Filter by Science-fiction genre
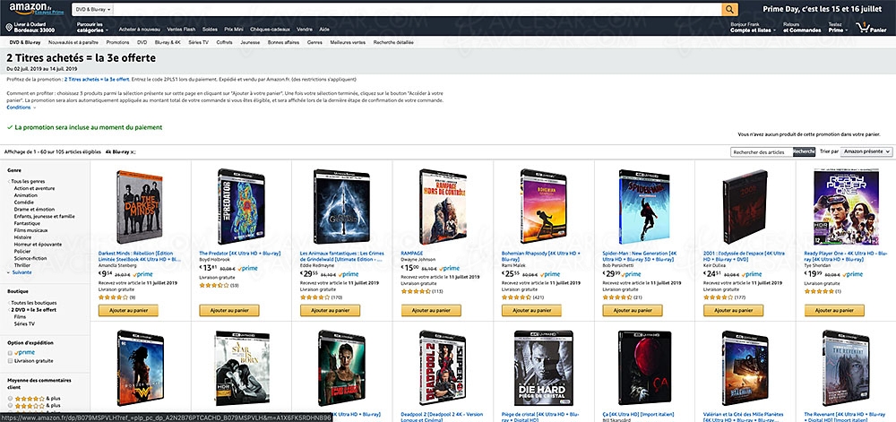The height and width of the screenshot is (422, 896). [30, 258]
